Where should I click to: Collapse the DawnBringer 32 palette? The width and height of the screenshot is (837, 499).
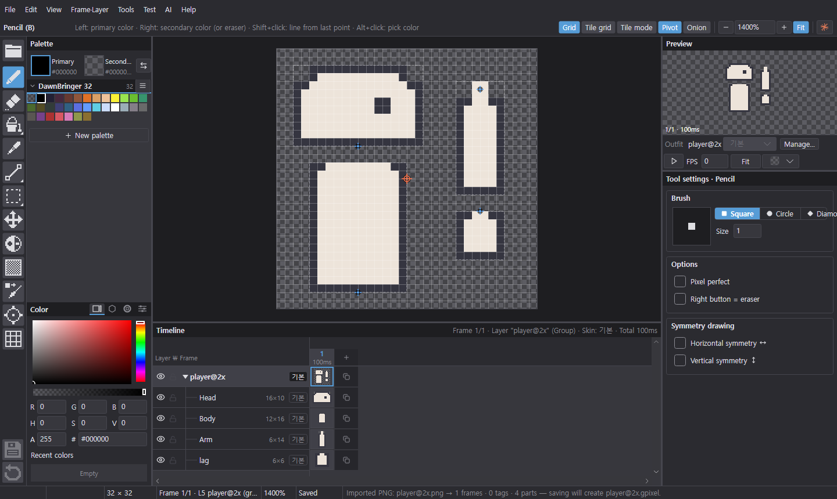pos(33,86)
